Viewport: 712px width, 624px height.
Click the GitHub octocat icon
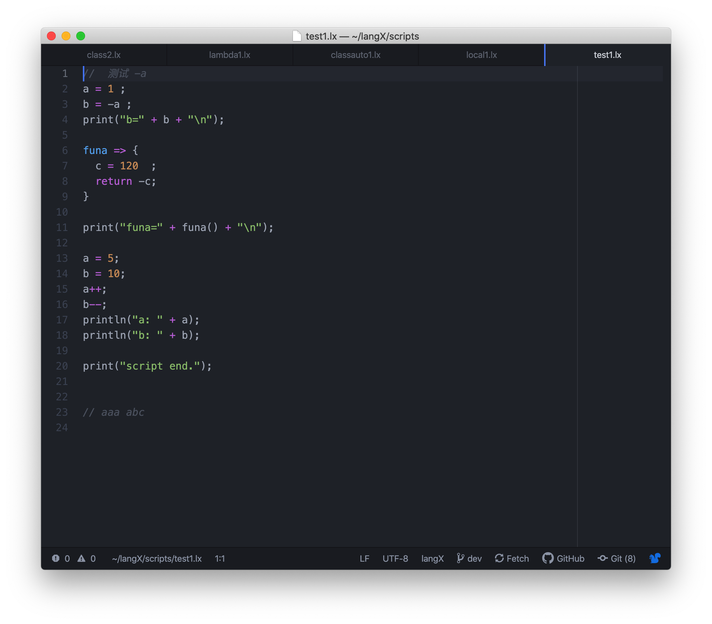(548, 558)
